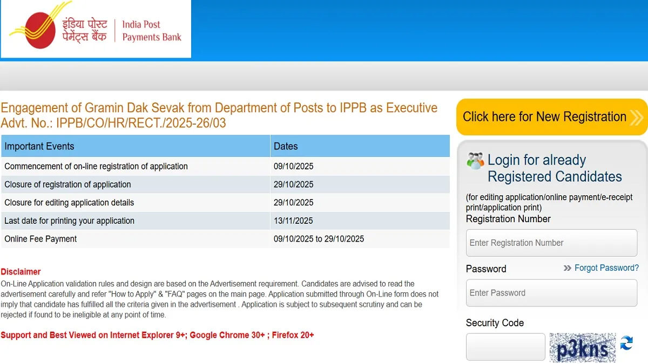
Task: Click the registered candidates people icon
Action: click(x=475, y=161)
